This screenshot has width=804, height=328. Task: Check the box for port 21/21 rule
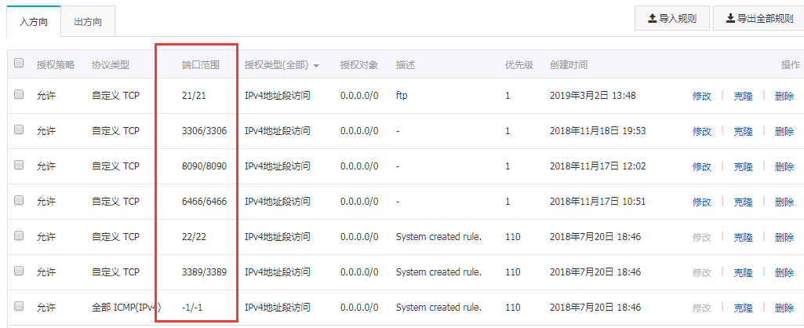(19, 94)
